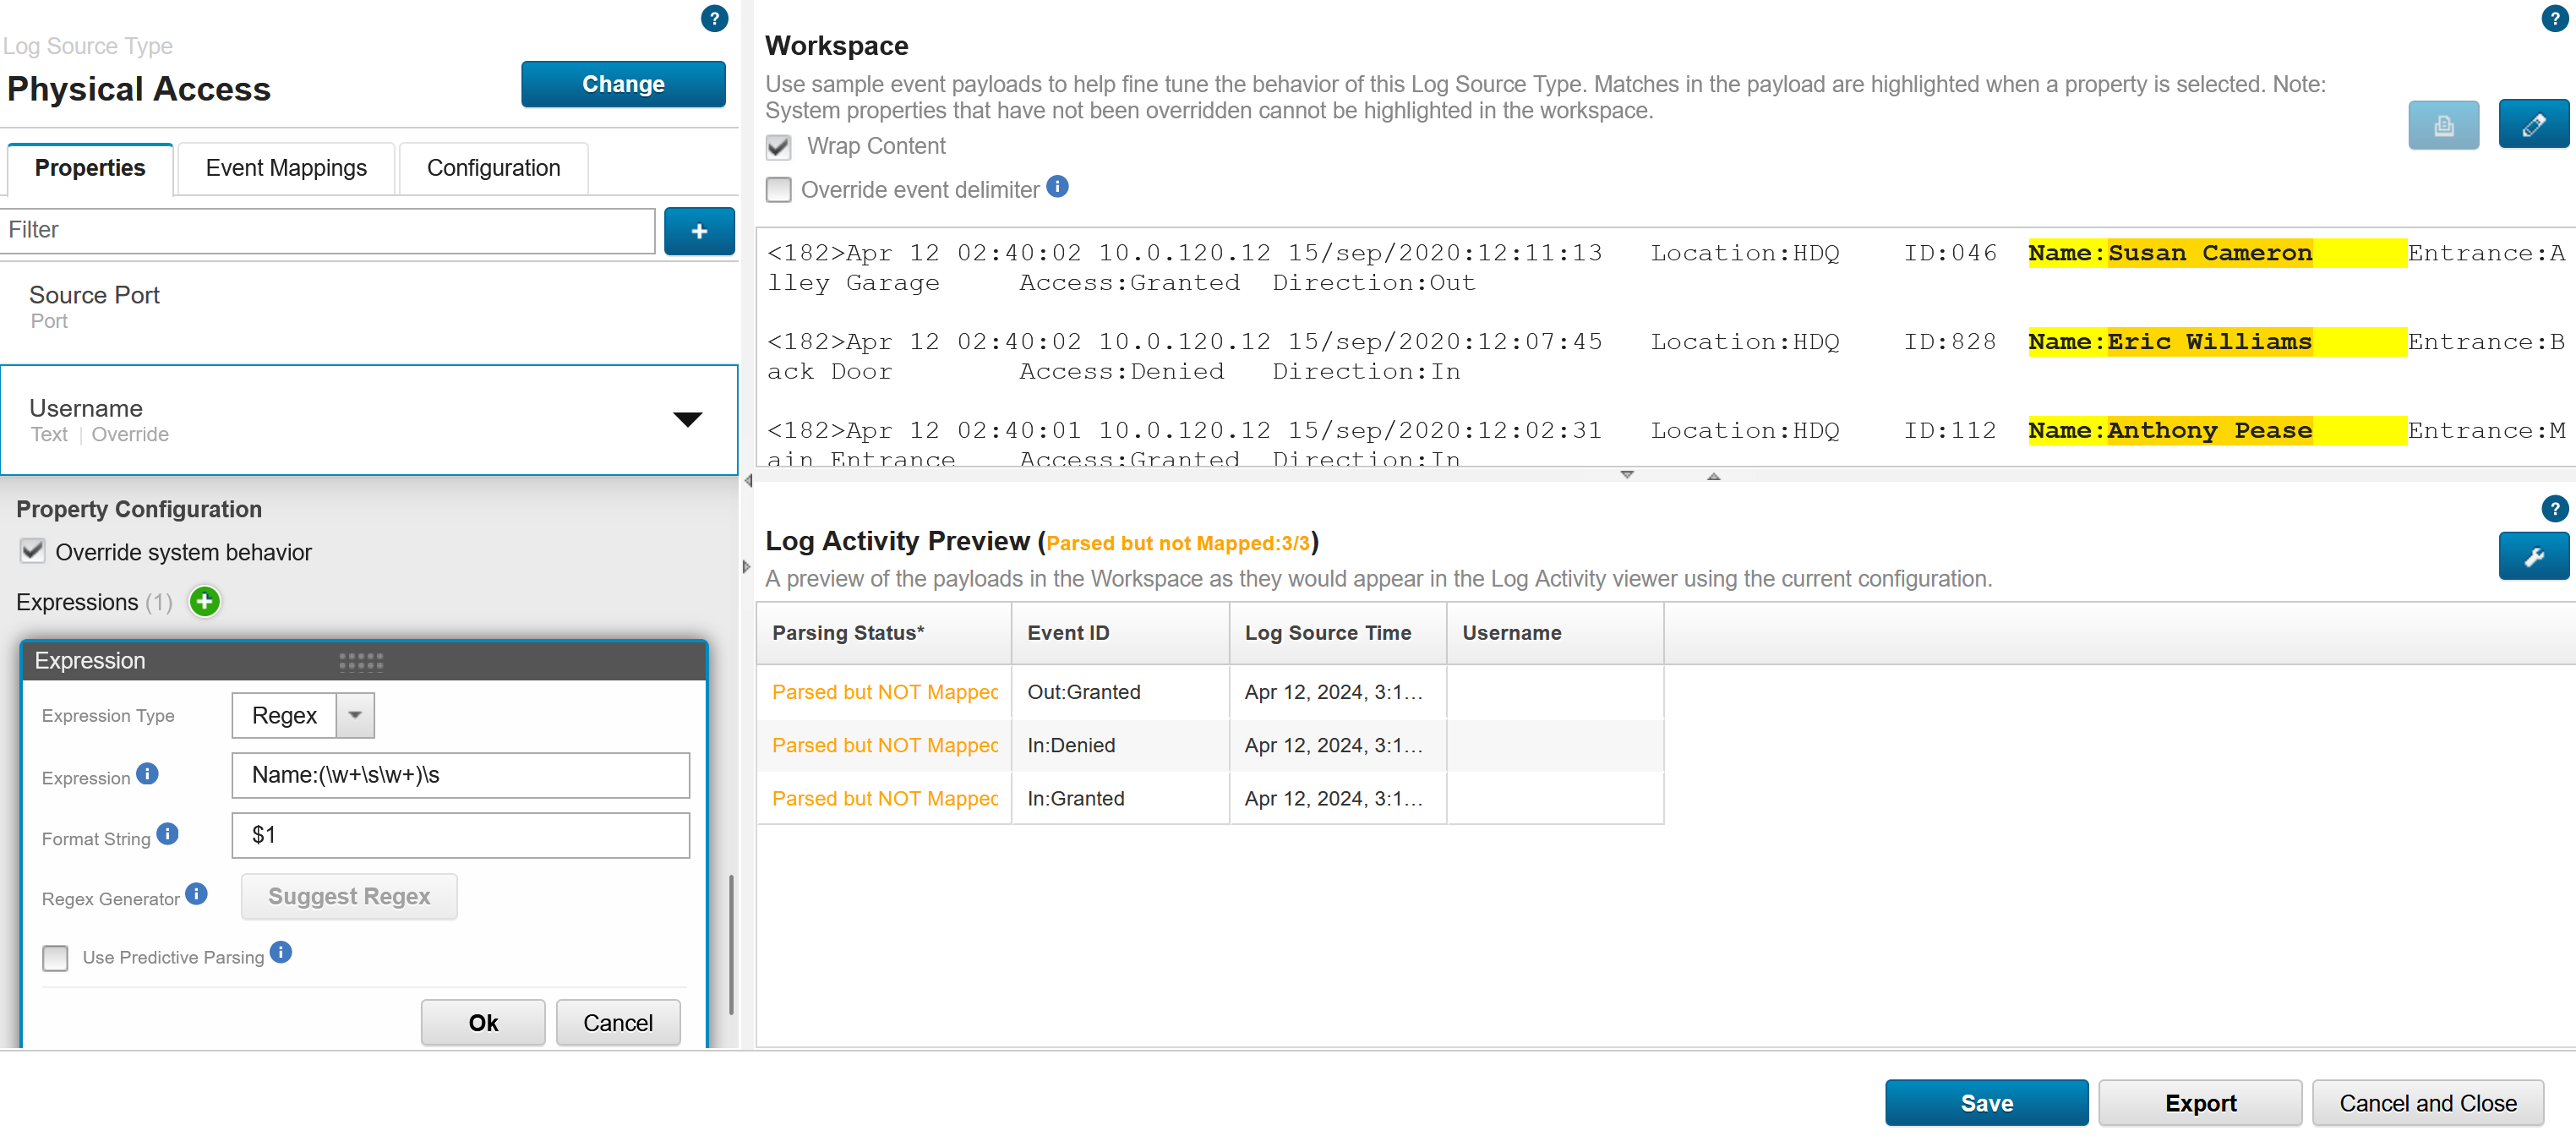Open the Configuration tab
Image resolution: width=2576 pixels, height=1147 pixels.
click(493, 168)
